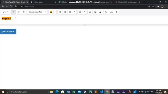Open Visual Studio Code from the taskbar
The height and width of the screenshot is (94, 168).
(x=102, y=92)
